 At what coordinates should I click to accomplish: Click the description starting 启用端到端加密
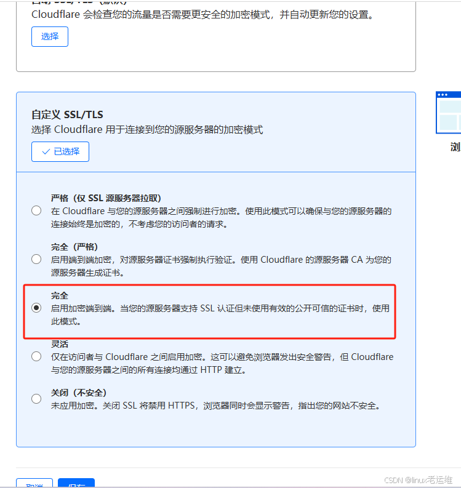pyautogui.click(x=221, y=266)
